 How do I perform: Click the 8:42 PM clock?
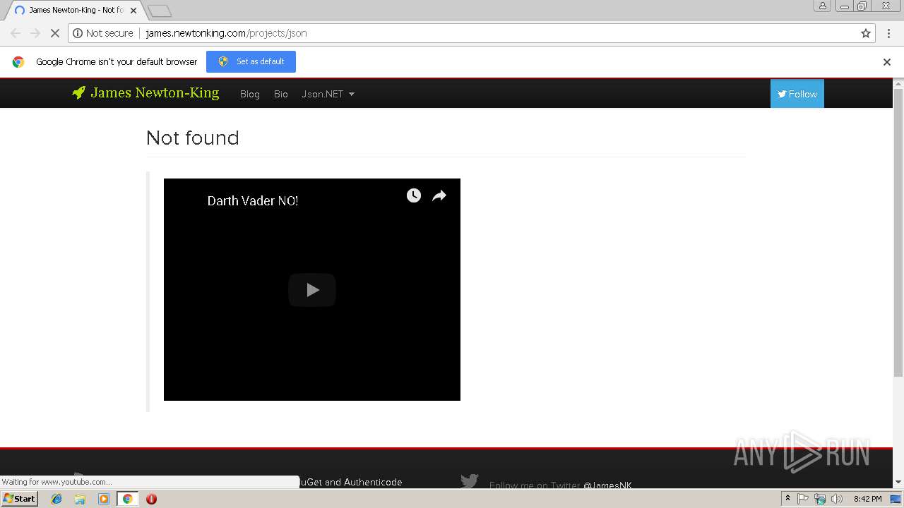point(867,499)
